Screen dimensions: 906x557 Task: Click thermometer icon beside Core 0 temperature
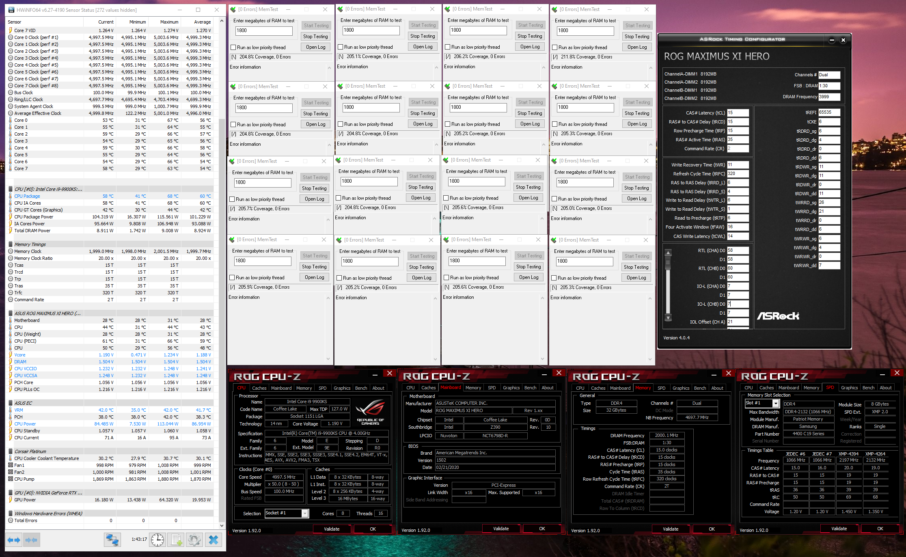pos(11,120)
